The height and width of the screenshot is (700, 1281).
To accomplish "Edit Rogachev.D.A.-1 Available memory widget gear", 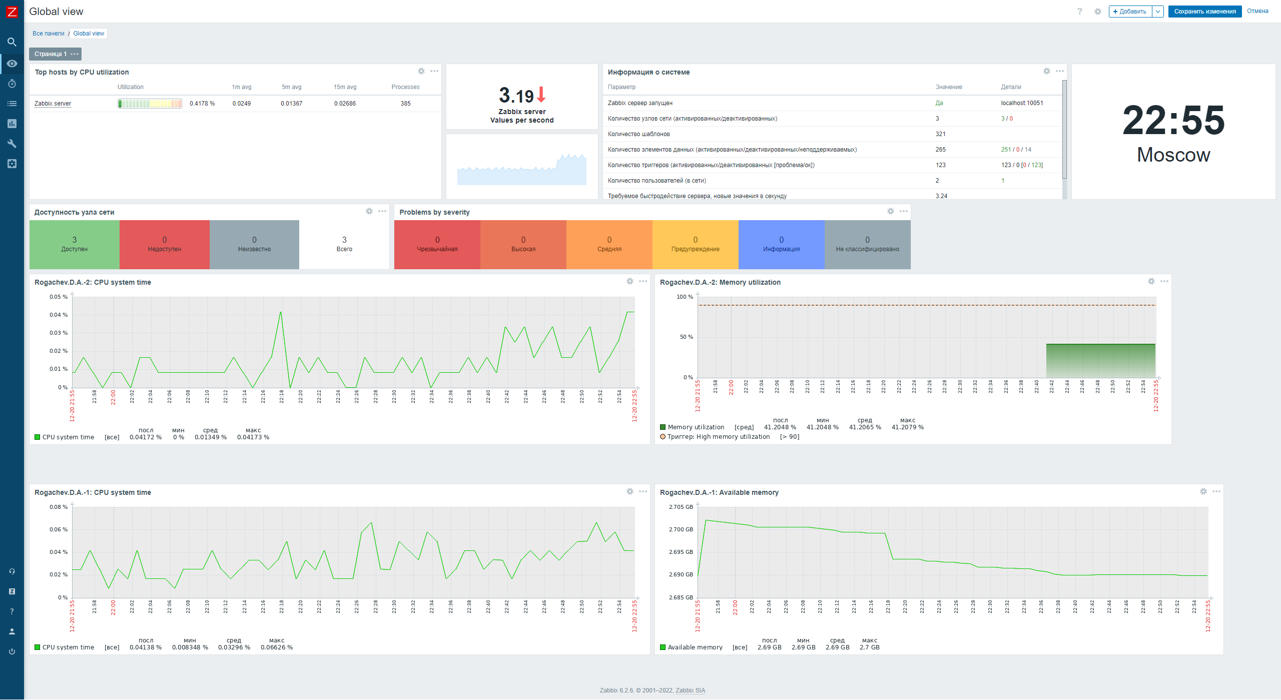I will (1203, 491).
